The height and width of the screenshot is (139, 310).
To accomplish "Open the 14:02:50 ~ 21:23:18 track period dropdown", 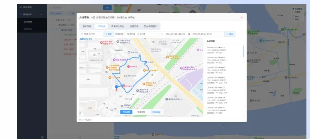I will click(x=141, y=34).
